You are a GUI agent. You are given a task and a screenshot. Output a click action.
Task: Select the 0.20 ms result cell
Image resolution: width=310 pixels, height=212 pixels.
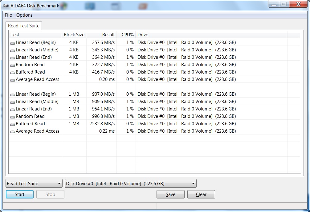pos(107,79)
